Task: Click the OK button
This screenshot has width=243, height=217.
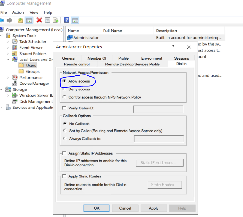Action: point(97,208)
